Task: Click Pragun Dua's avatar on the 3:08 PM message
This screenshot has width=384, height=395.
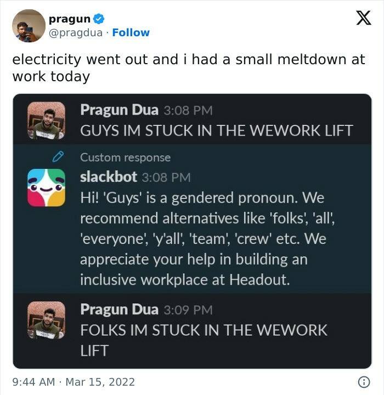Action: click(x=47, y=121)
